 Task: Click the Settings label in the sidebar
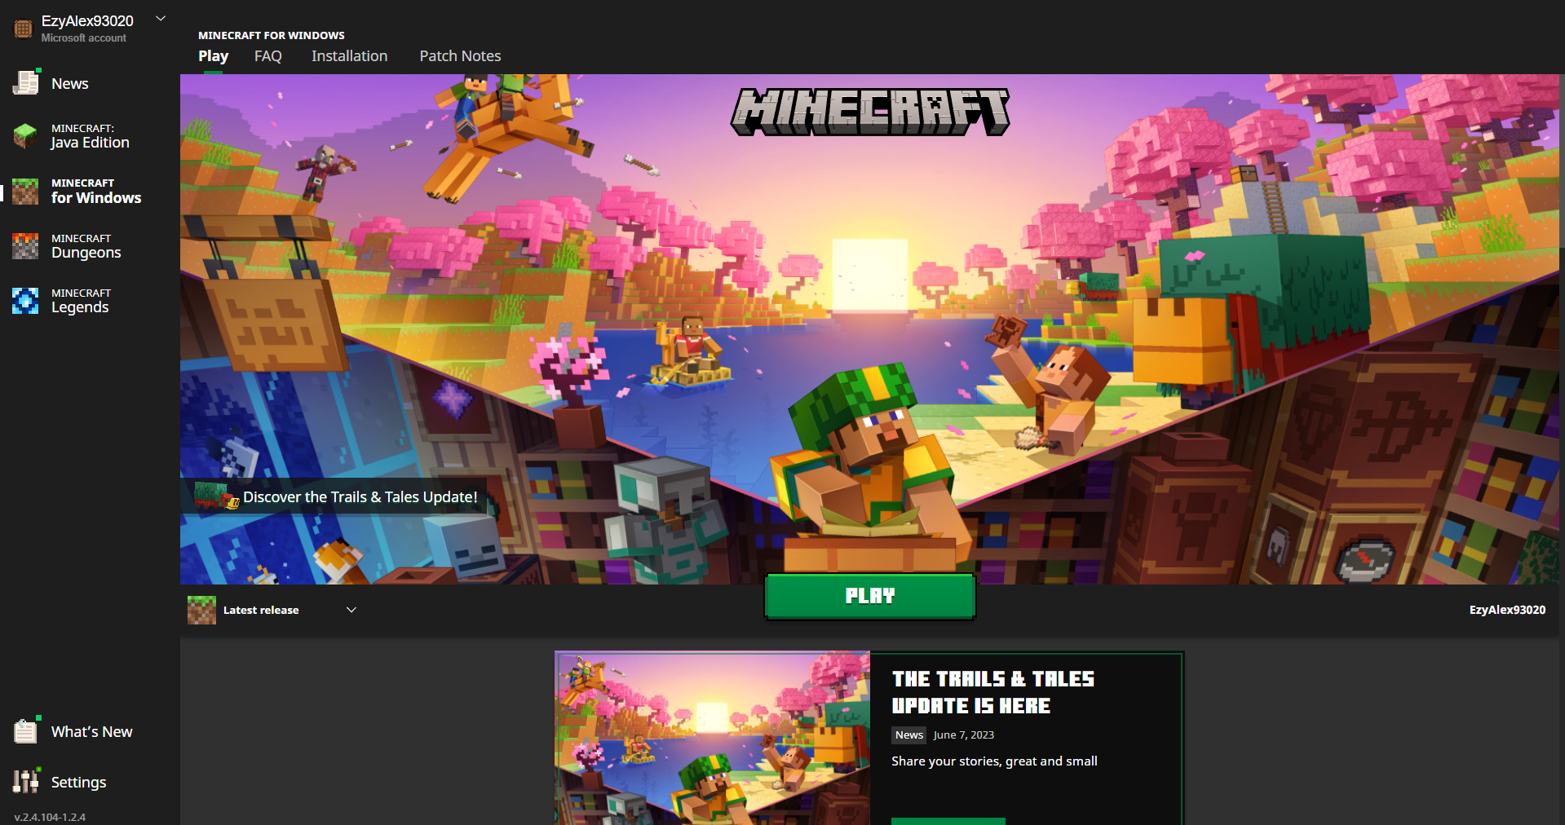point(79,782)
